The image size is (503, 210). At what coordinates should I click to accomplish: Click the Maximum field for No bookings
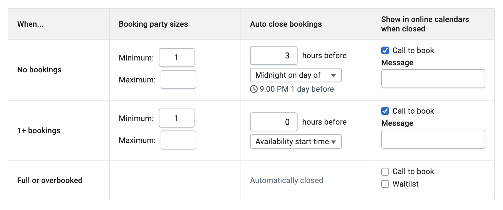[x=178, y=79]
